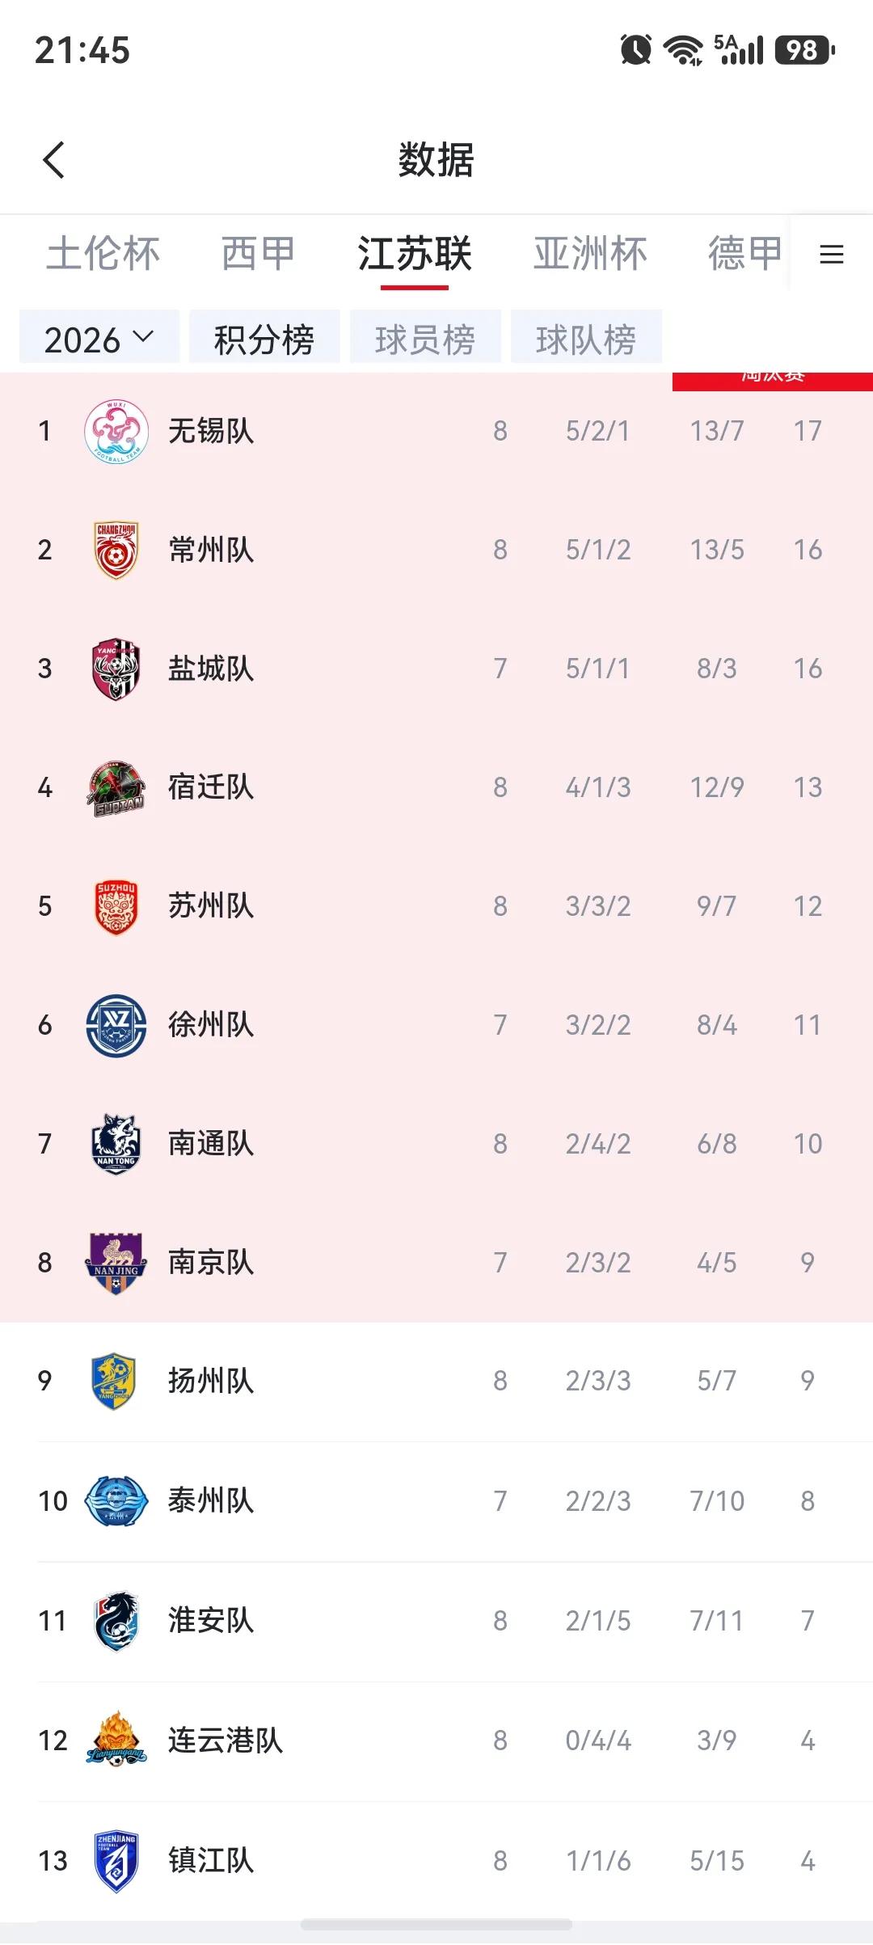This screenshot has width=873, height=1945.
Task: Select the 土伦杯 tab
Action: click(103, 254)
